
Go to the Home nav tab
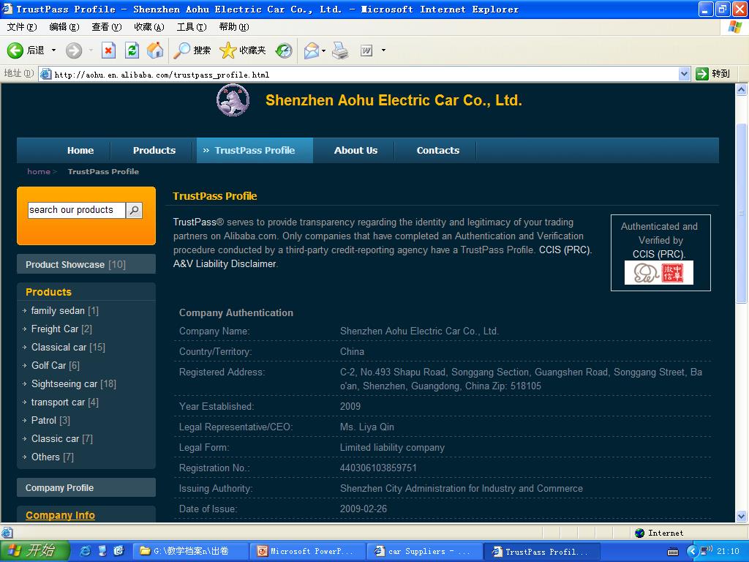click(x=80, y=151)
